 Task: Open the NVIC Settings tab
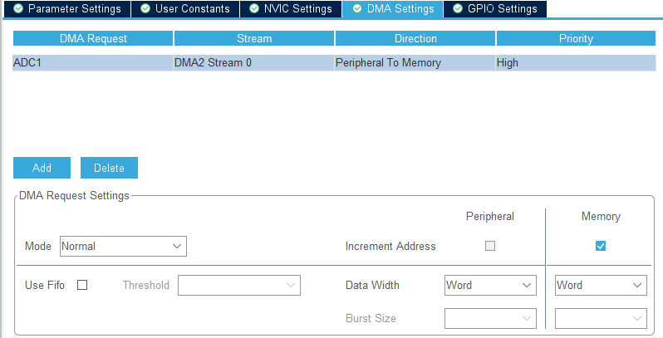point(291,9)
